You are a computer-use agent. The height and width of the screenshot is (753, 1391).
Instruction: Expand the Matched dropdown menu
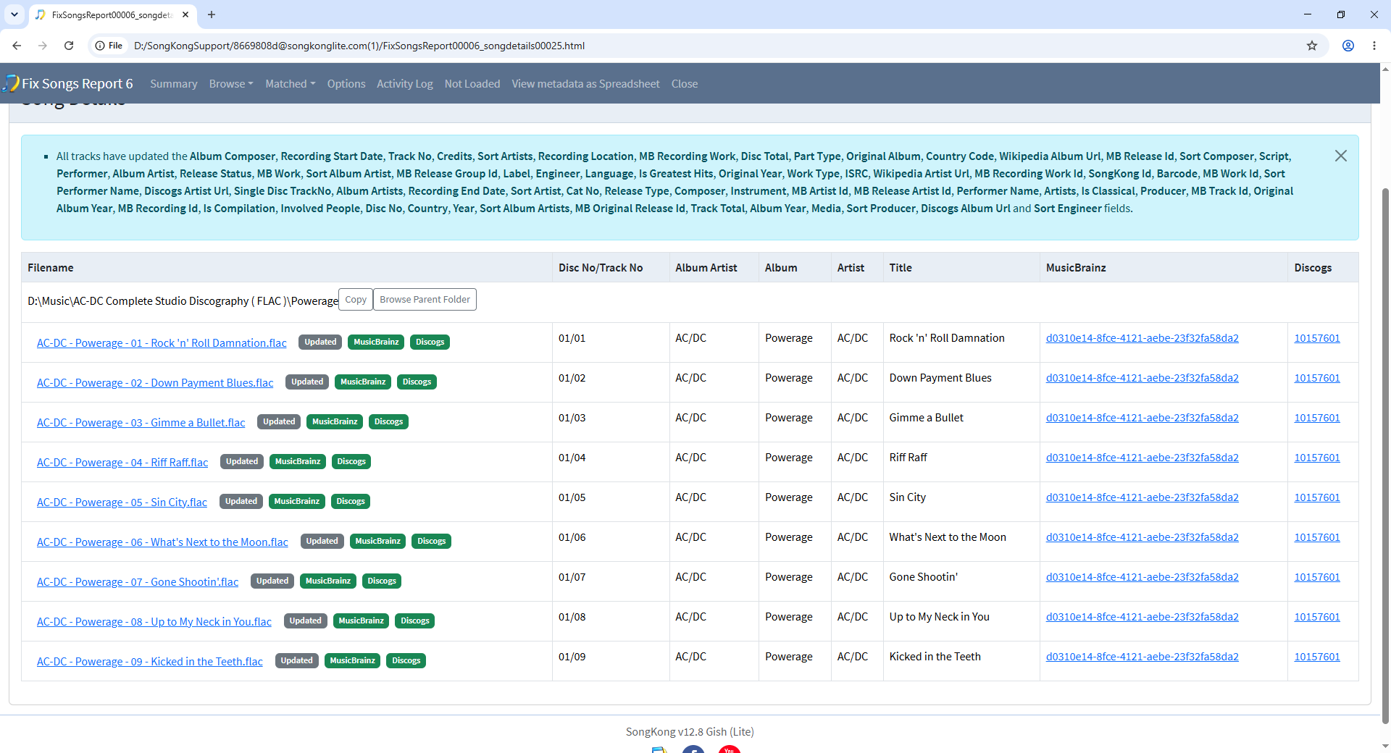pos(291,84)
